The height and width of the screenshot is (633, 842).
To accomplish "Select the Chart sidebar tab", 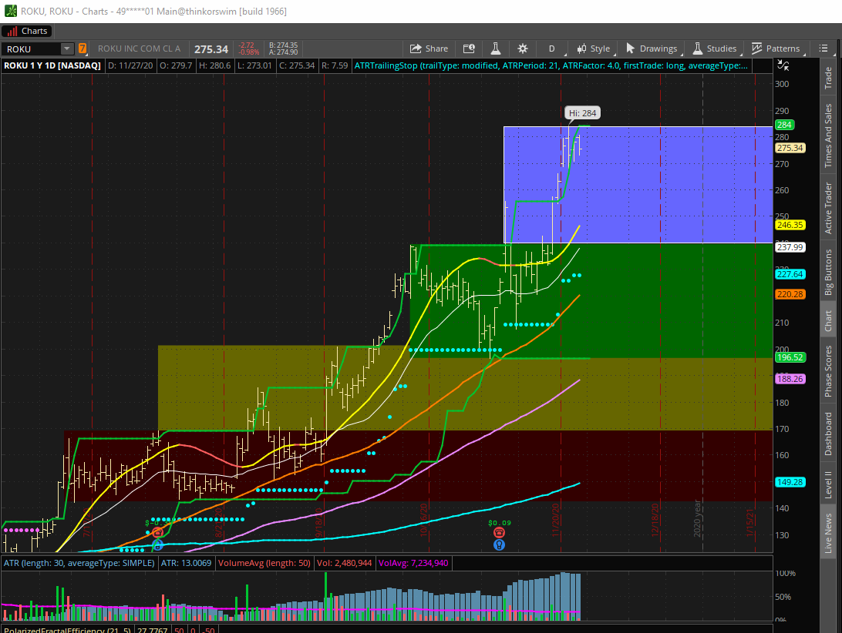I will point(829,321).
